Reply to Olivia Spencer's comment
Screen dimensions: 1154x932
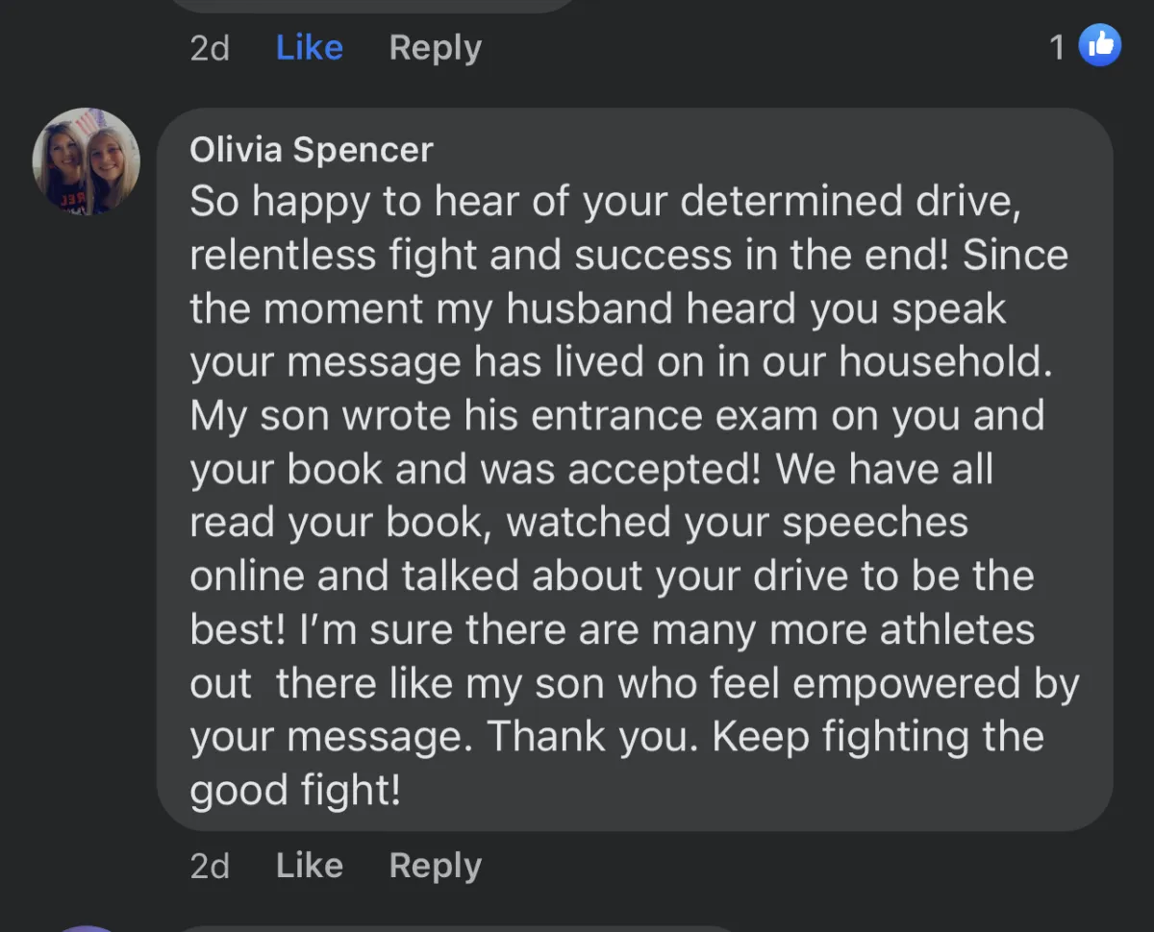click(x=435, y=866)
